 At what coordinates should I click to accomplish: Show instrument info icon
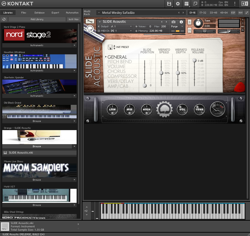(x=181, y=22)
